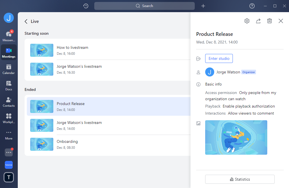Delete the Product Release livestream
Screen dimensions: 289x188
tap(269, 21)
